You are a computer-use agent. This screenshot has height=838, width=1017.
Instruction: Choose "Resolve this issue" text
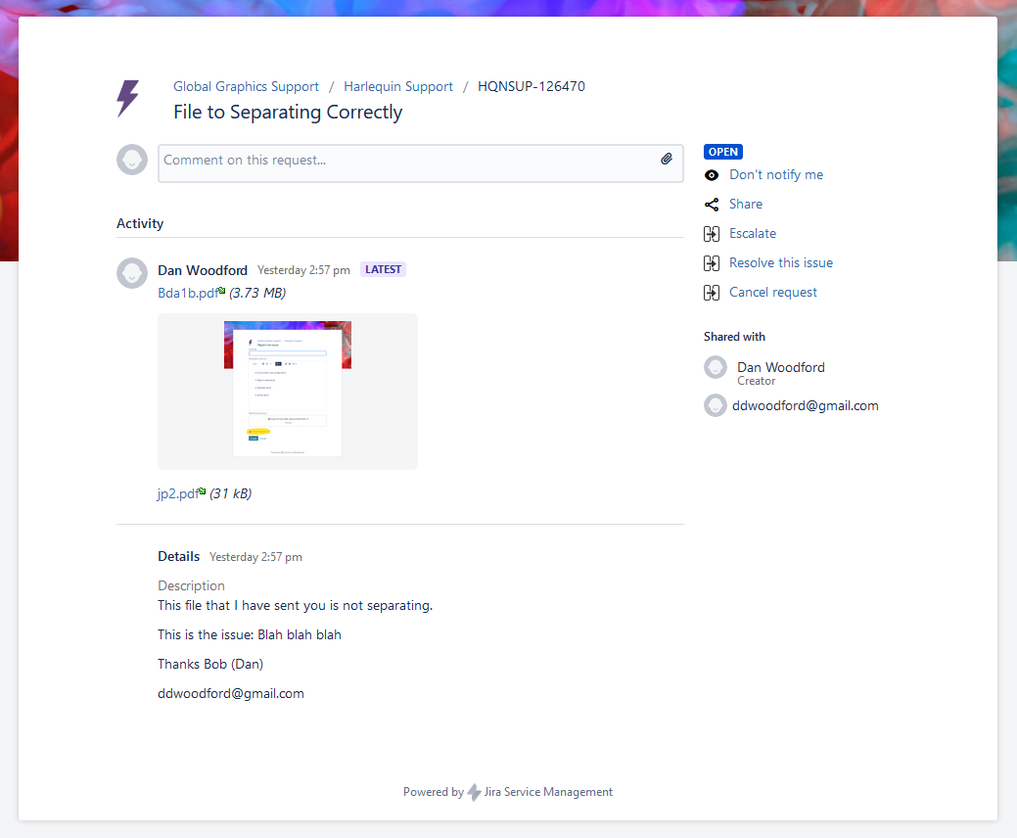click(x=781, y=263)
